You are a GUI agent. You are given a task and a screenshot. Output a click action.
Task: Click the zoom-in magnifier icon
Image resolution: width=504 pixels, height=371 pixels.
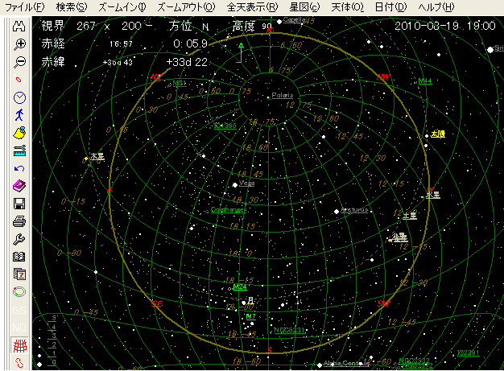(19, 44)
